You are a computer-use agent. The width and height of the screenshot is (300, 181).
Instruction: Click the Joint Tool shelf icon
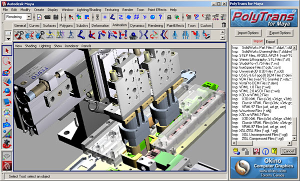(x=81, y=35)
